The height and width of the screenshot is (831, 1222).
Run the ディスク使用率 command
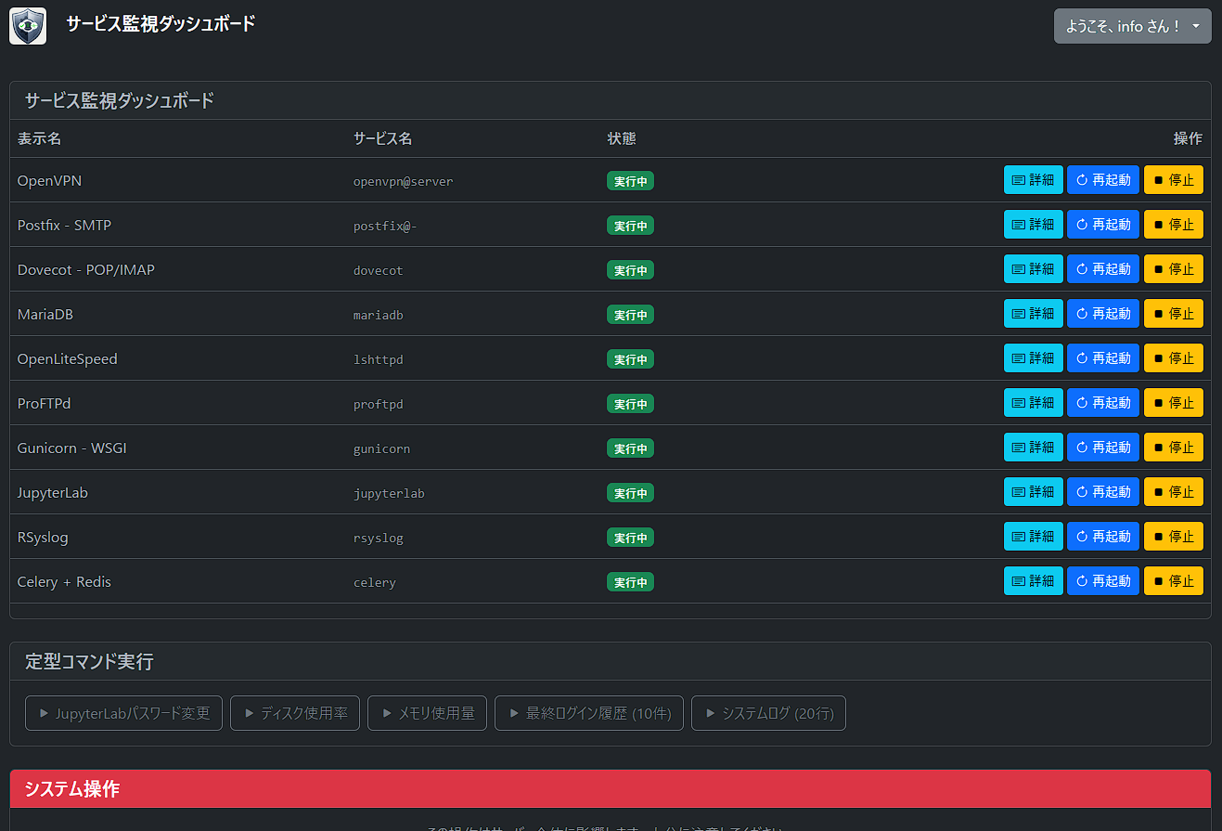[x=295, y=713]
